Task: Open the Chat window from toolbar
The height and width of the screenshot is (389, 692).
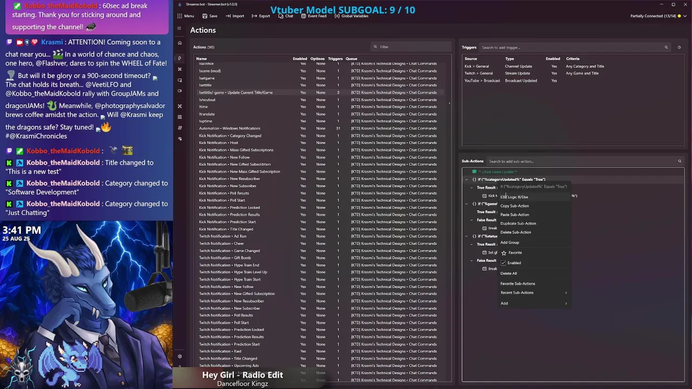Action: coord(285,16)
